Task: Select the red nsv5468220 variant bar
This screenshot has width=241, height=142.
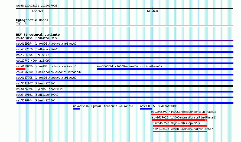Action: click(x=180, y=126)
